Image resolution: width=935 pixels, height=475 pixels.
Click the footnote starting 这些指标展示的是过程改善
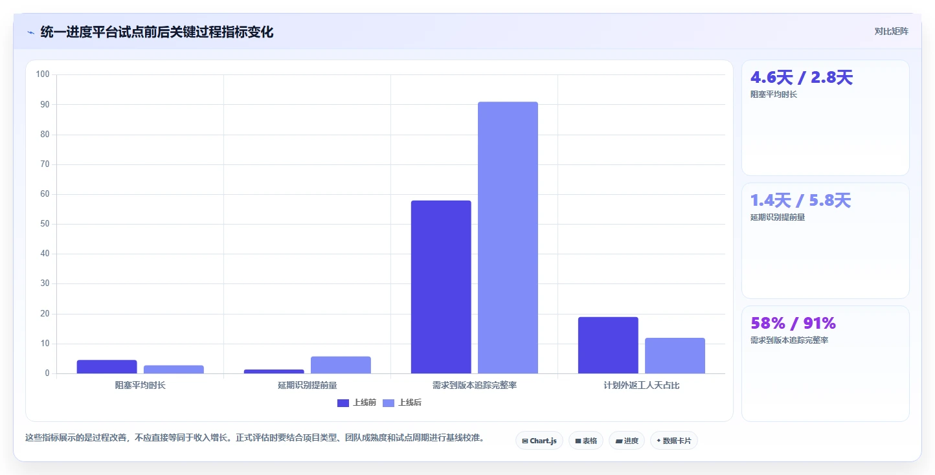click(x=254, y=438)
